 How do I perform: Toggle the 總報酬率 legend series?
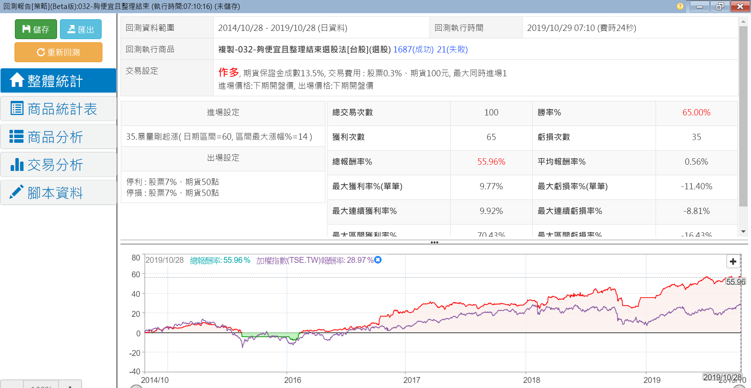point(220,260)
